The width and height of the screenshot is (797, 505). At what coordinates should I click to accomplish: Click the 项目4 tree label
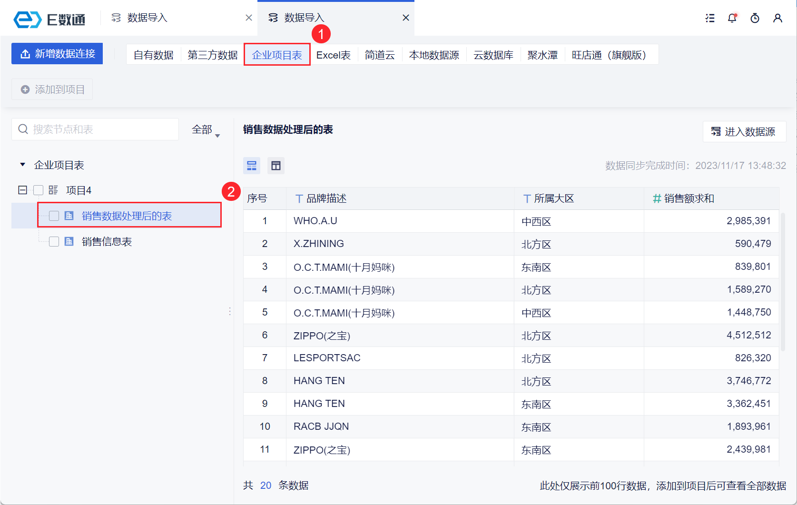[x=79, y=190]
